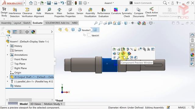
Task: Expand the Annotations node
Action: click(x=7, y=54)
